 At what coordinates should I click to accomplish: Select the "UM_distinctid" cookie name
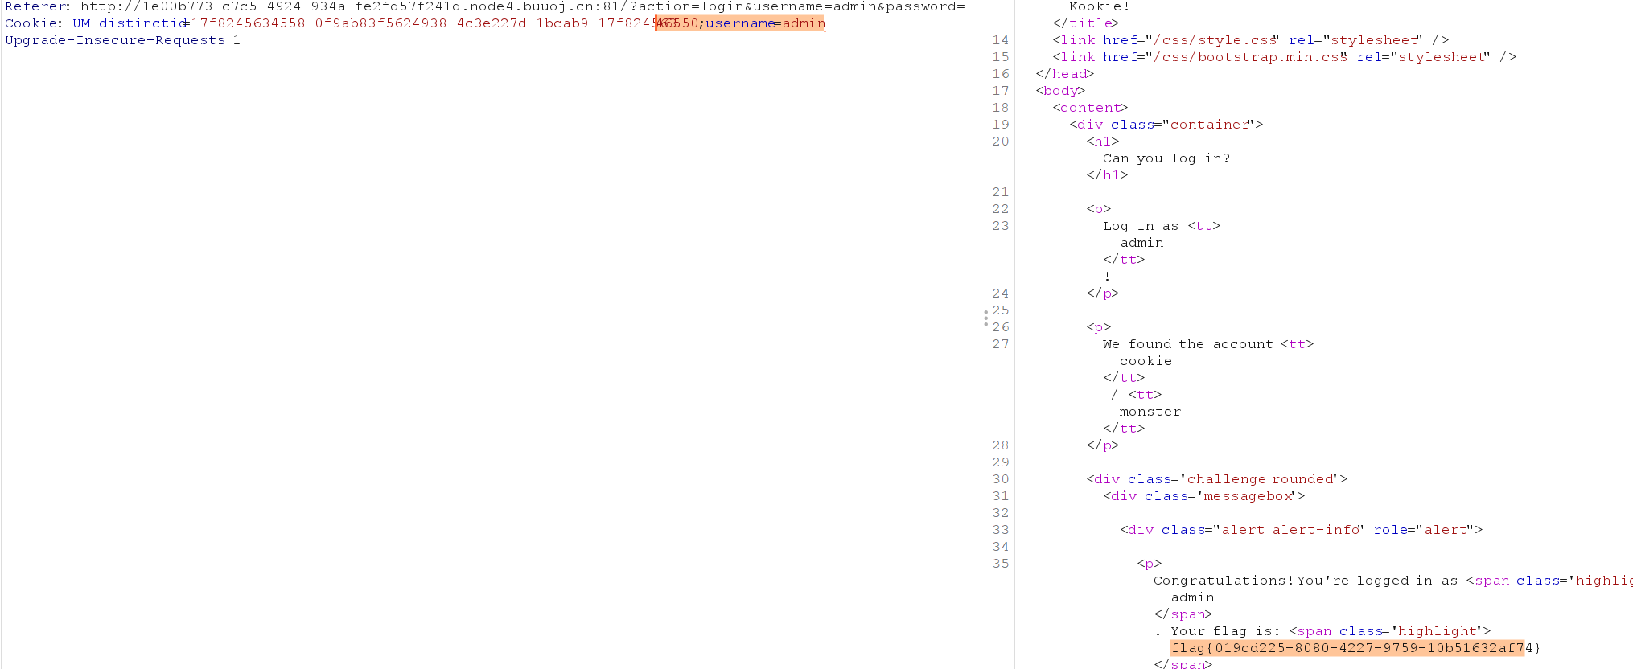[x=128, y=23]
